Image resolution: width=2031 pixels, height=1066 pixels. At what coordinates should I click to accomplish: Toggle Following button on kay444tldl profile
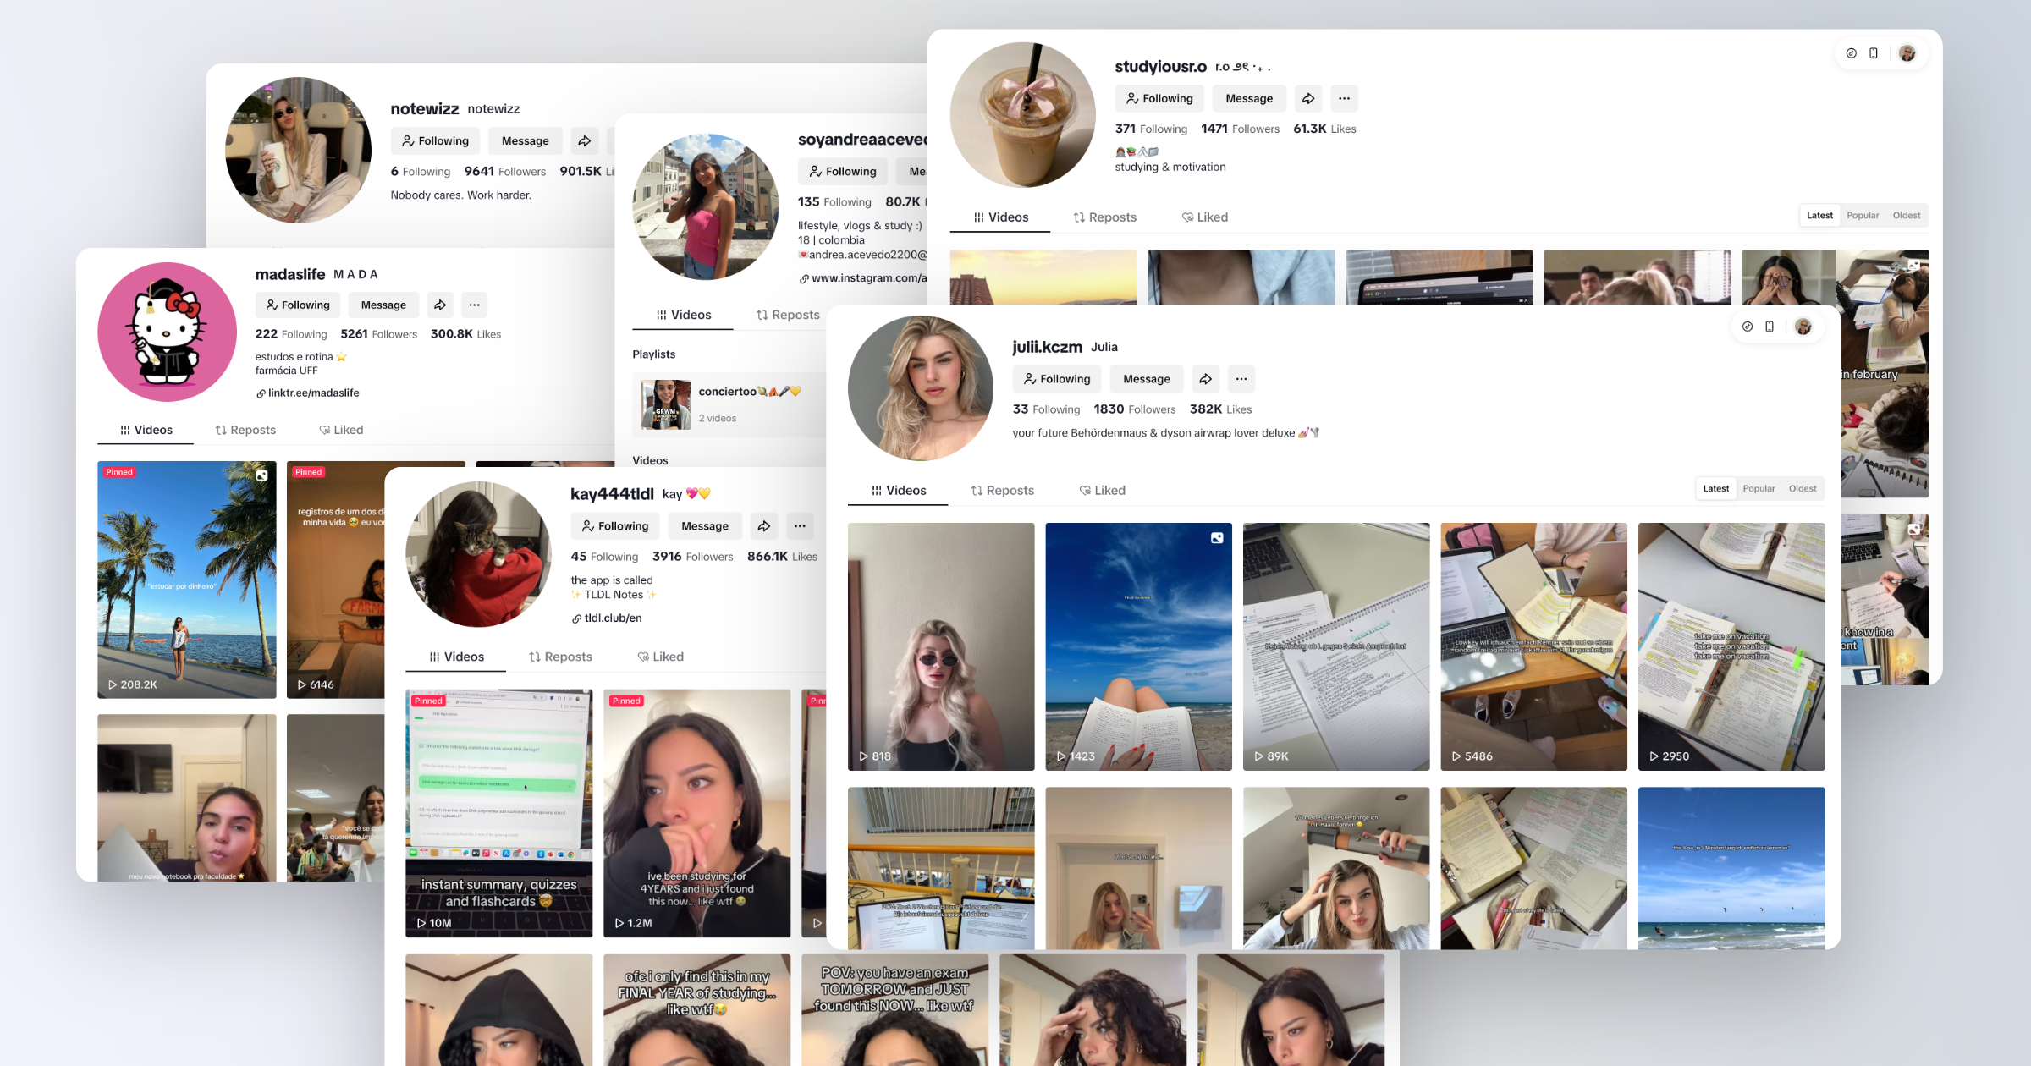[x=614, y=526]
